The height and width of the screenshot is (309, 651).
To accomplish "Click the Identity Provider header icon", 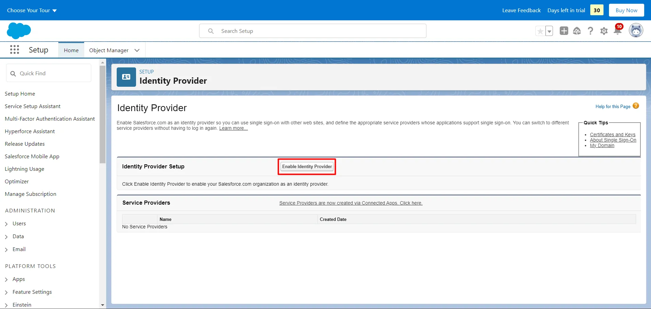I will [126, 77].
